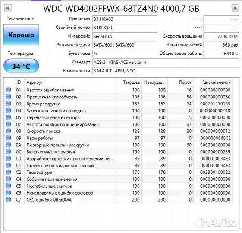The height and width of the screenshot is (233, 242).
Task: Click features field S.M.A.R.T., APM, NCQ
Action: 166,71
